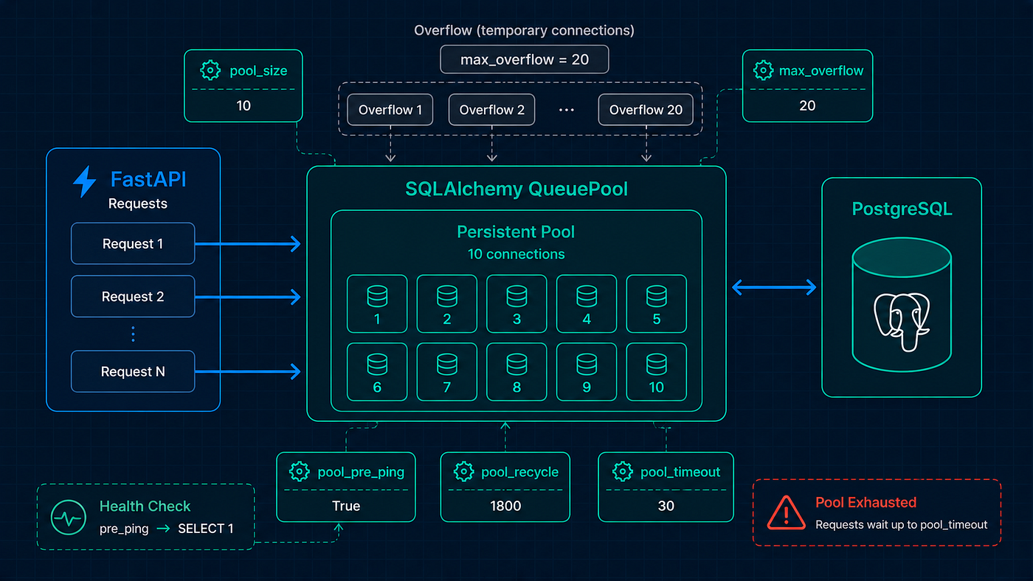Click the PostgreSQL heading text
Screen dimensions: 1033x581
tap(902, 209)
